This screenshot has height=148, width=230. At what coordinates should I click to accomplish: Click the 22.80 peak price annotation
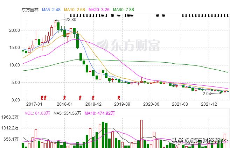pyautogui.click(x=71, y=20)
